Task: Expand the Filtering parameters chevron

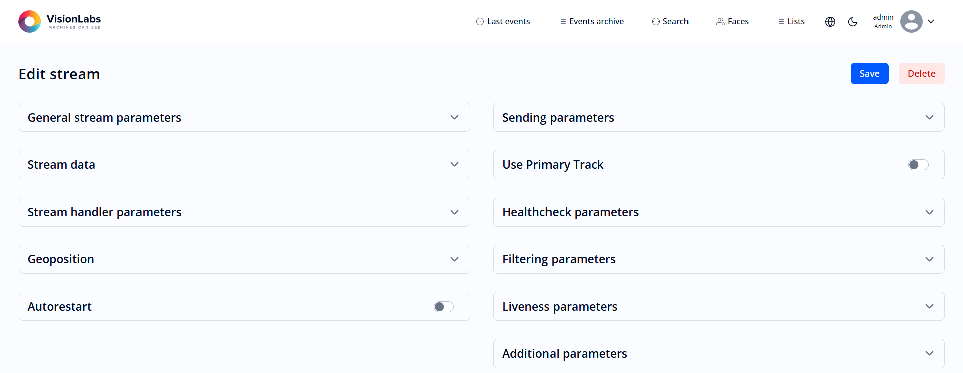Action: 929,259
